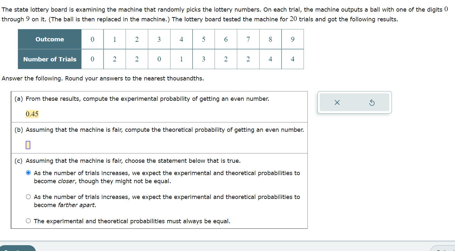Click the Number of Trials header cell
Viewport: 455px width, 251px height.
click(49, 59)
